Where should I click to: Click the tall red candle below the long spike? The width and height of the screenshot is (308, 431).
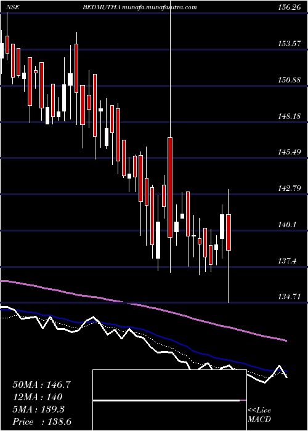click(170, 187)
